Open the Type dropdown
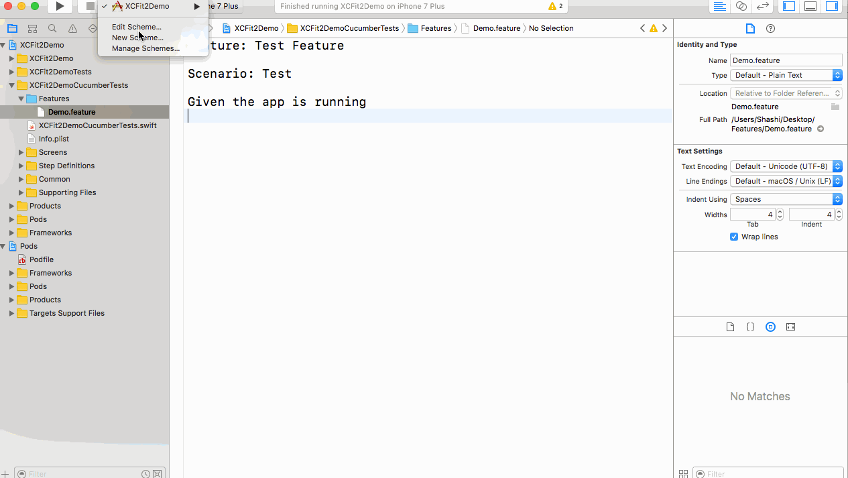The image size is (848, 478). point(786,75)
